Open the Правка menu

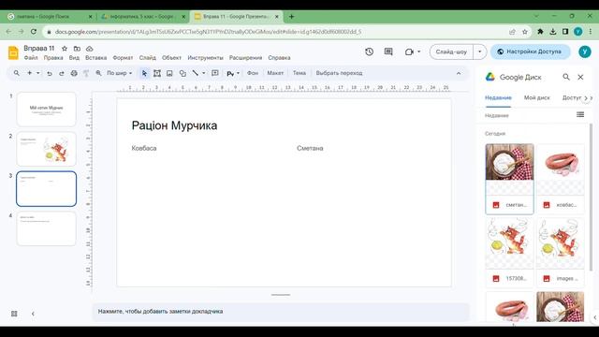click(53, 58)
